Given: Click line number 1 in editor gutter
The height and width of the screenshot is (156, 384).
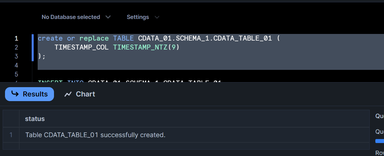Looking at the screenshot, I should tap(16, 39).
